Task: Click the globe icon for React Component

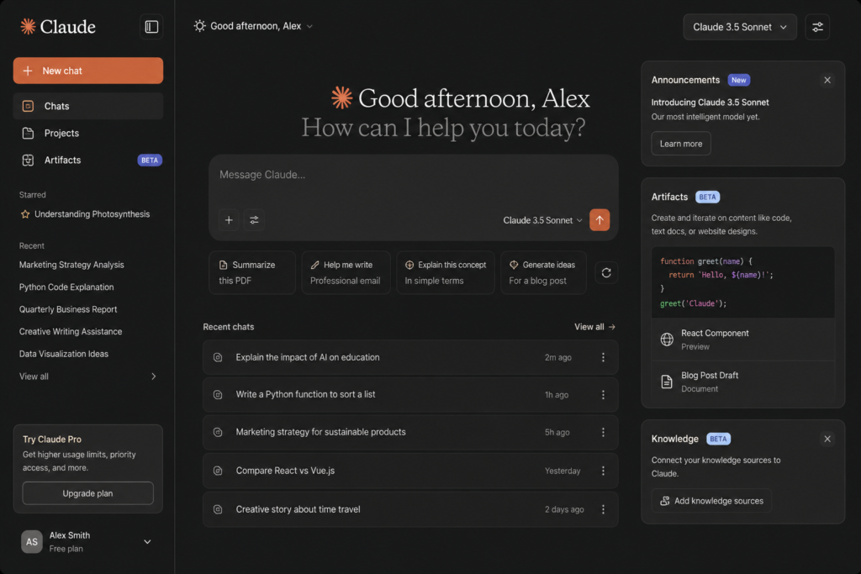Action: [667, 340]
